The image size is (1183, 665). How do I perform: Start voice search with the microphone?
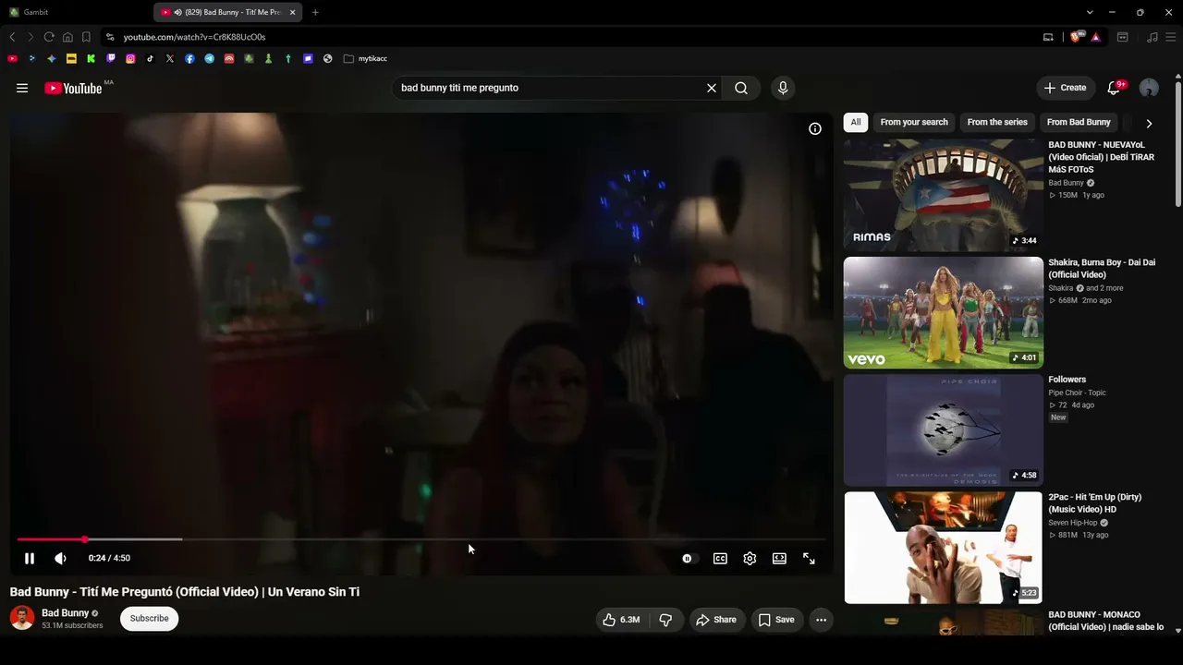click(783, 88)
